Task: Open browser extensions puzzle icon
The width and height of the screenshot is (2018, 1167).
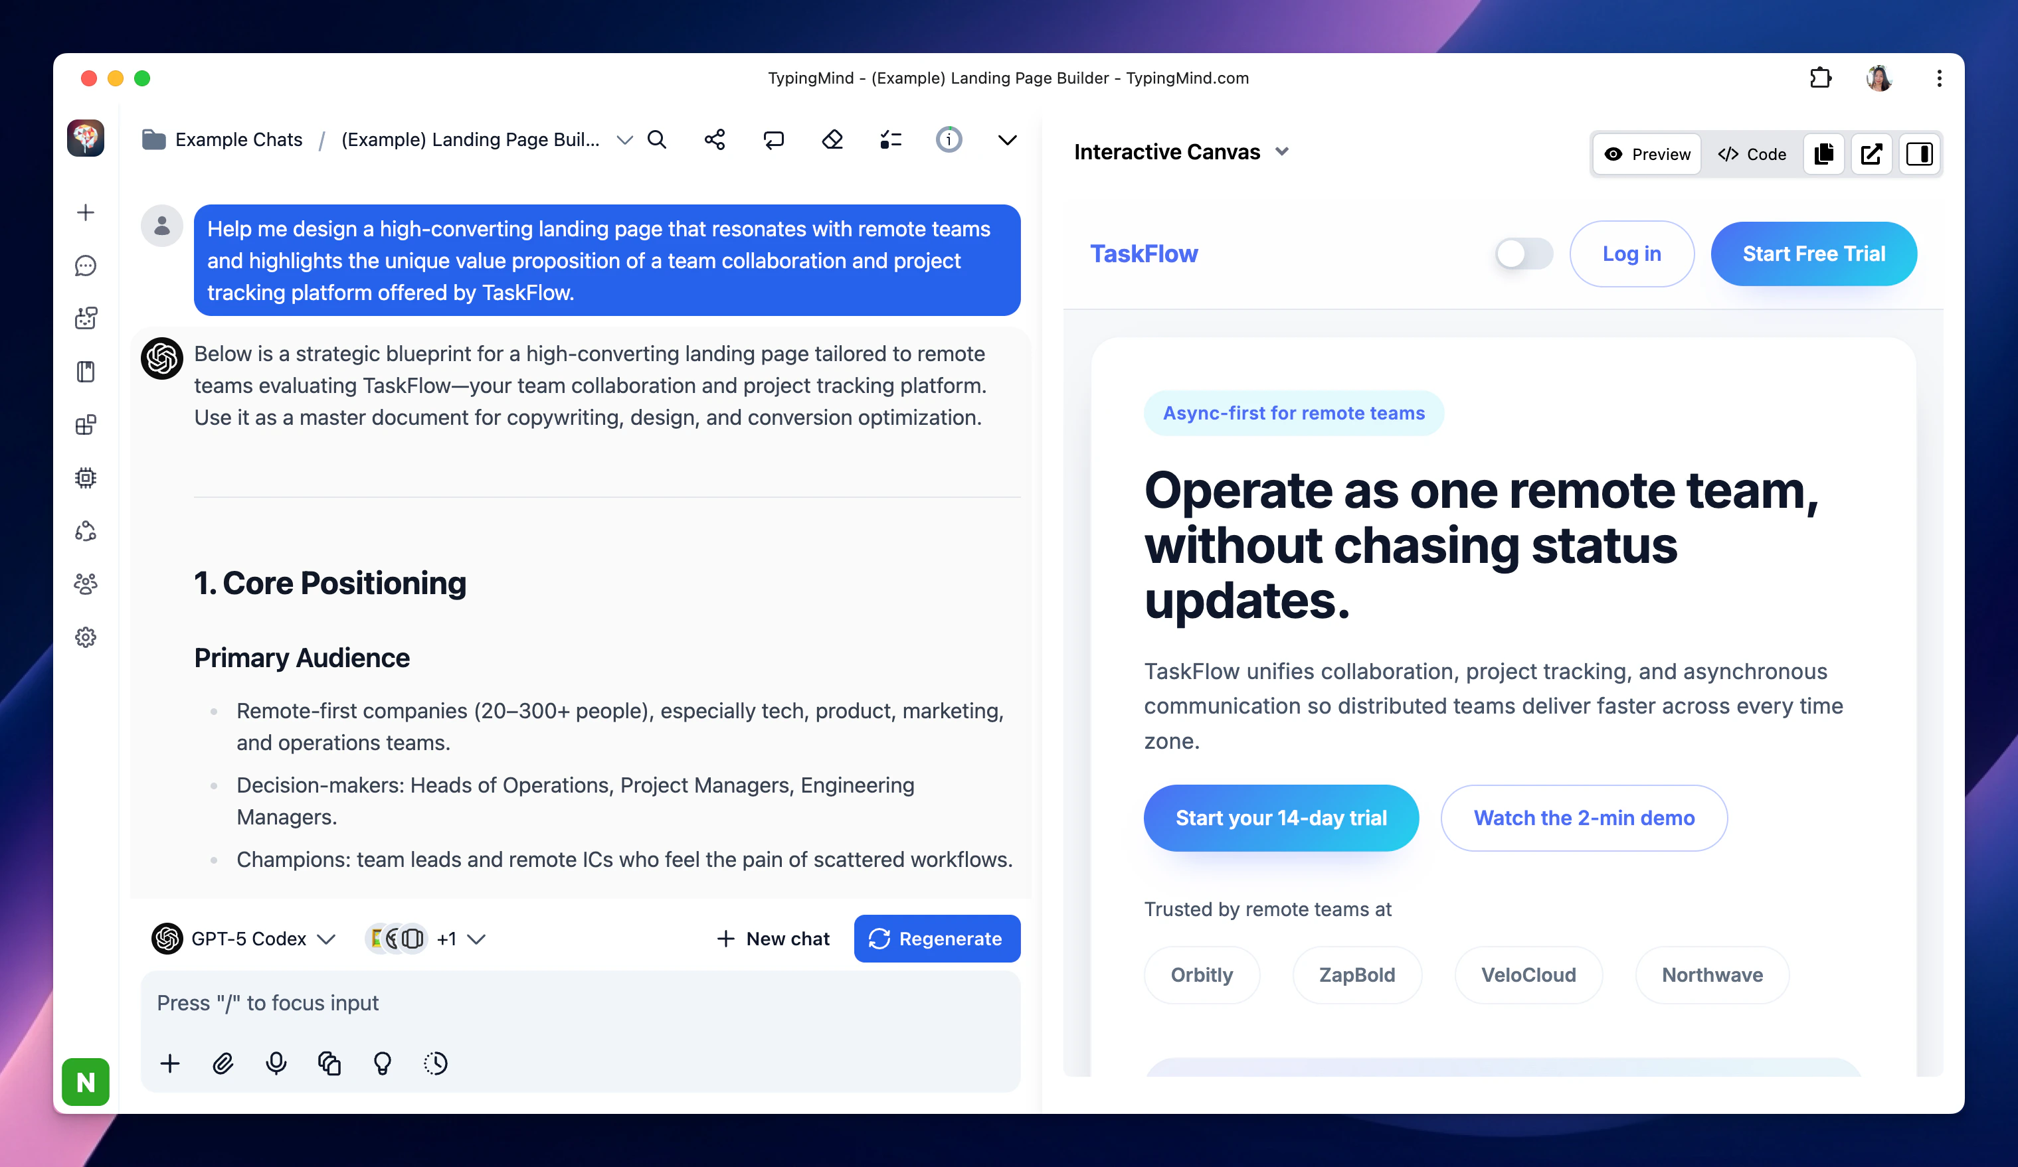Action: point(1820,78)
